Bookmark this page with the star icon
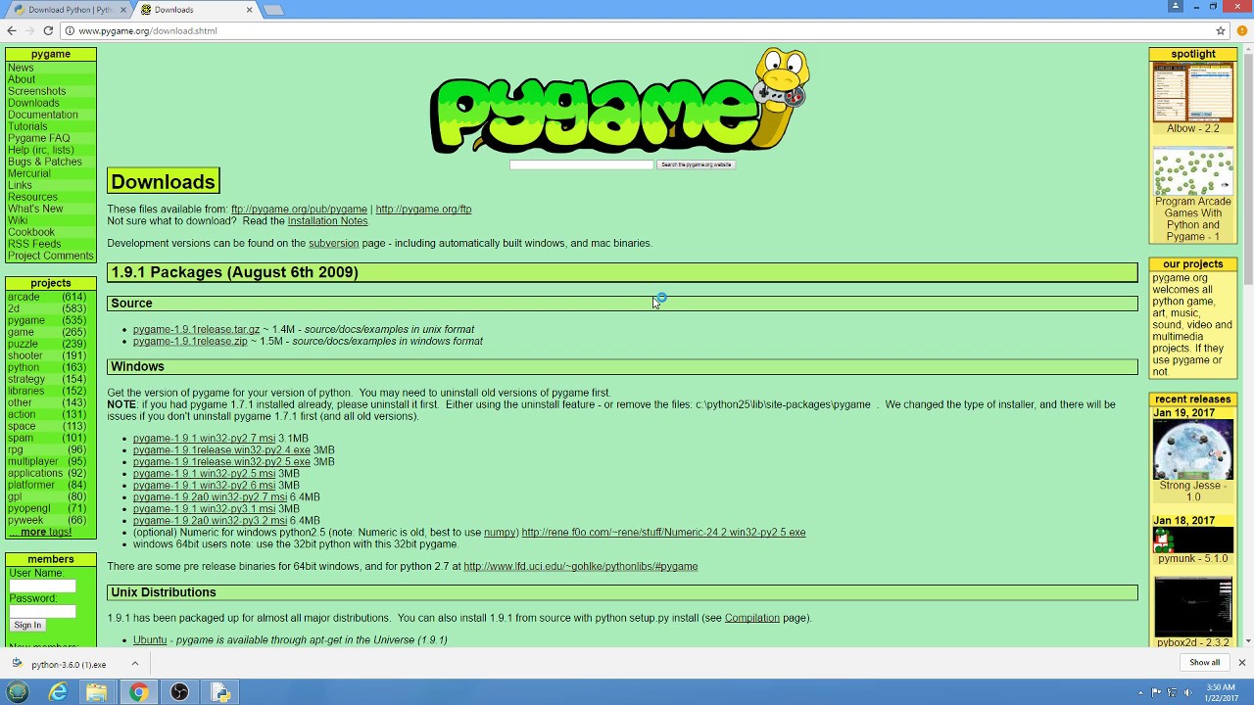 click(1221, 30)
